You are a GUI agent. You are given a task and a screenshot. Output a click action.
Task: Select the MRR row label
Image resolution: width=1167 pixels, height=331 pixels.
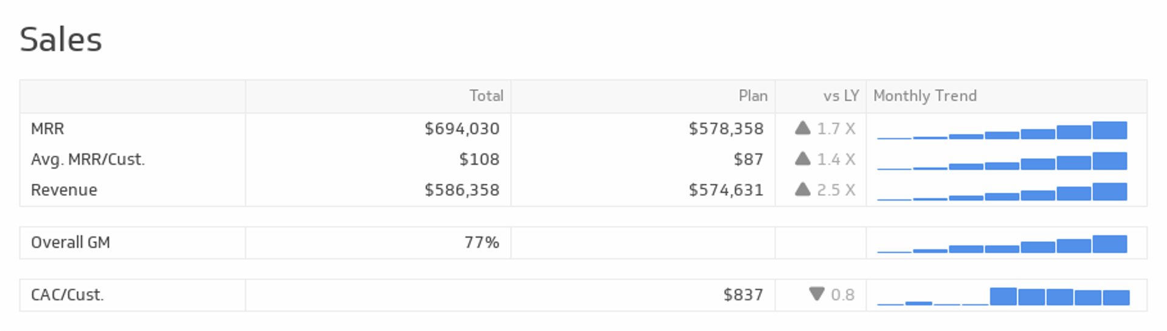tap(47, 129)
